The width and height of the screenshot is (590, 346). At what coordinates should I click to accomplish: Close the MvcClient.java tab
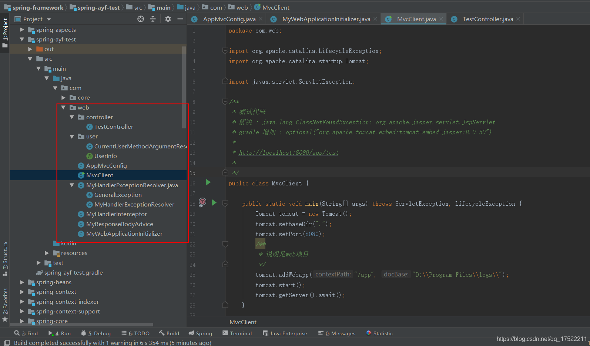click(x=441, y=19)
